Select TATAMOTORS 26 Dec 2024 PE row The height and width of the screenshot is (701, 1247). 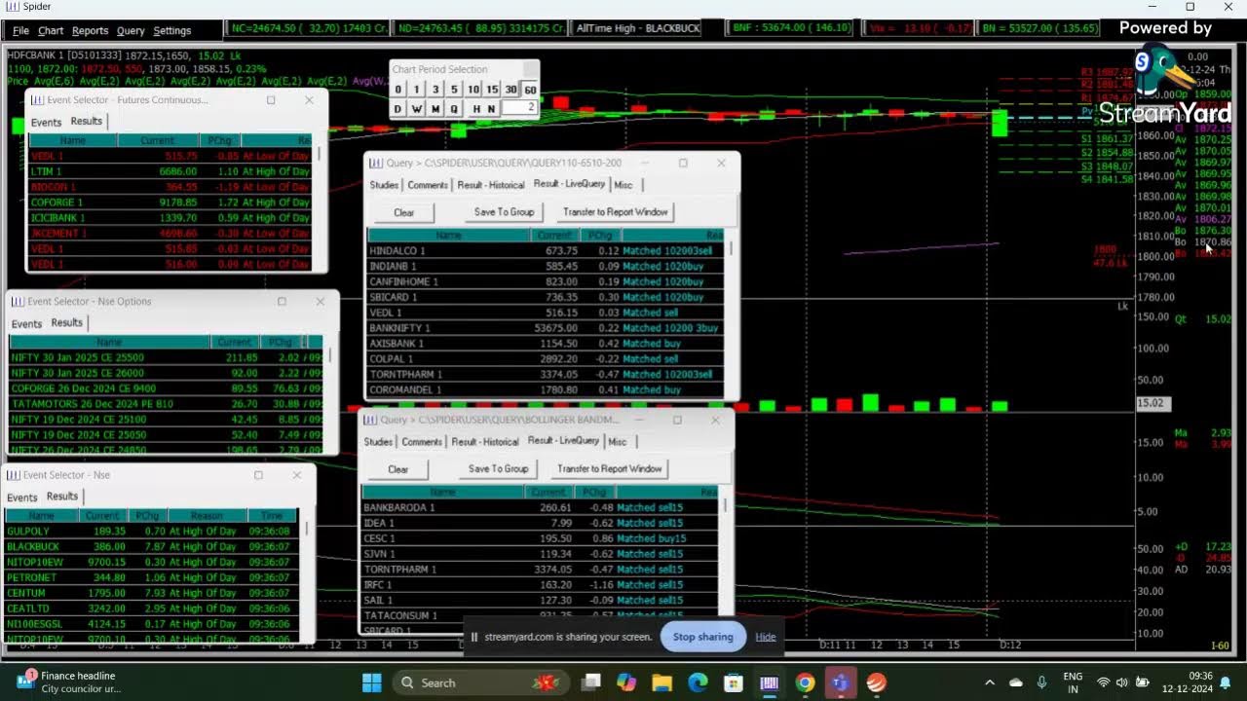(166, 404)
